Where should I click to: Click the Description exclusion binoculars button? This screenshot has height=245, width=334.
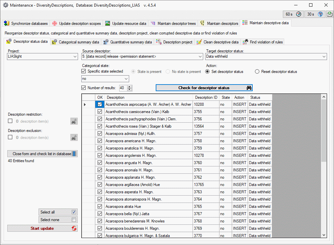point(74,138)
